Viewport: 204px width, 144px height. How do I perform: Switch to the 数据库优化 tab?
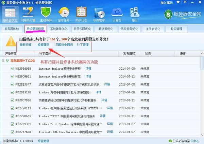106,29
